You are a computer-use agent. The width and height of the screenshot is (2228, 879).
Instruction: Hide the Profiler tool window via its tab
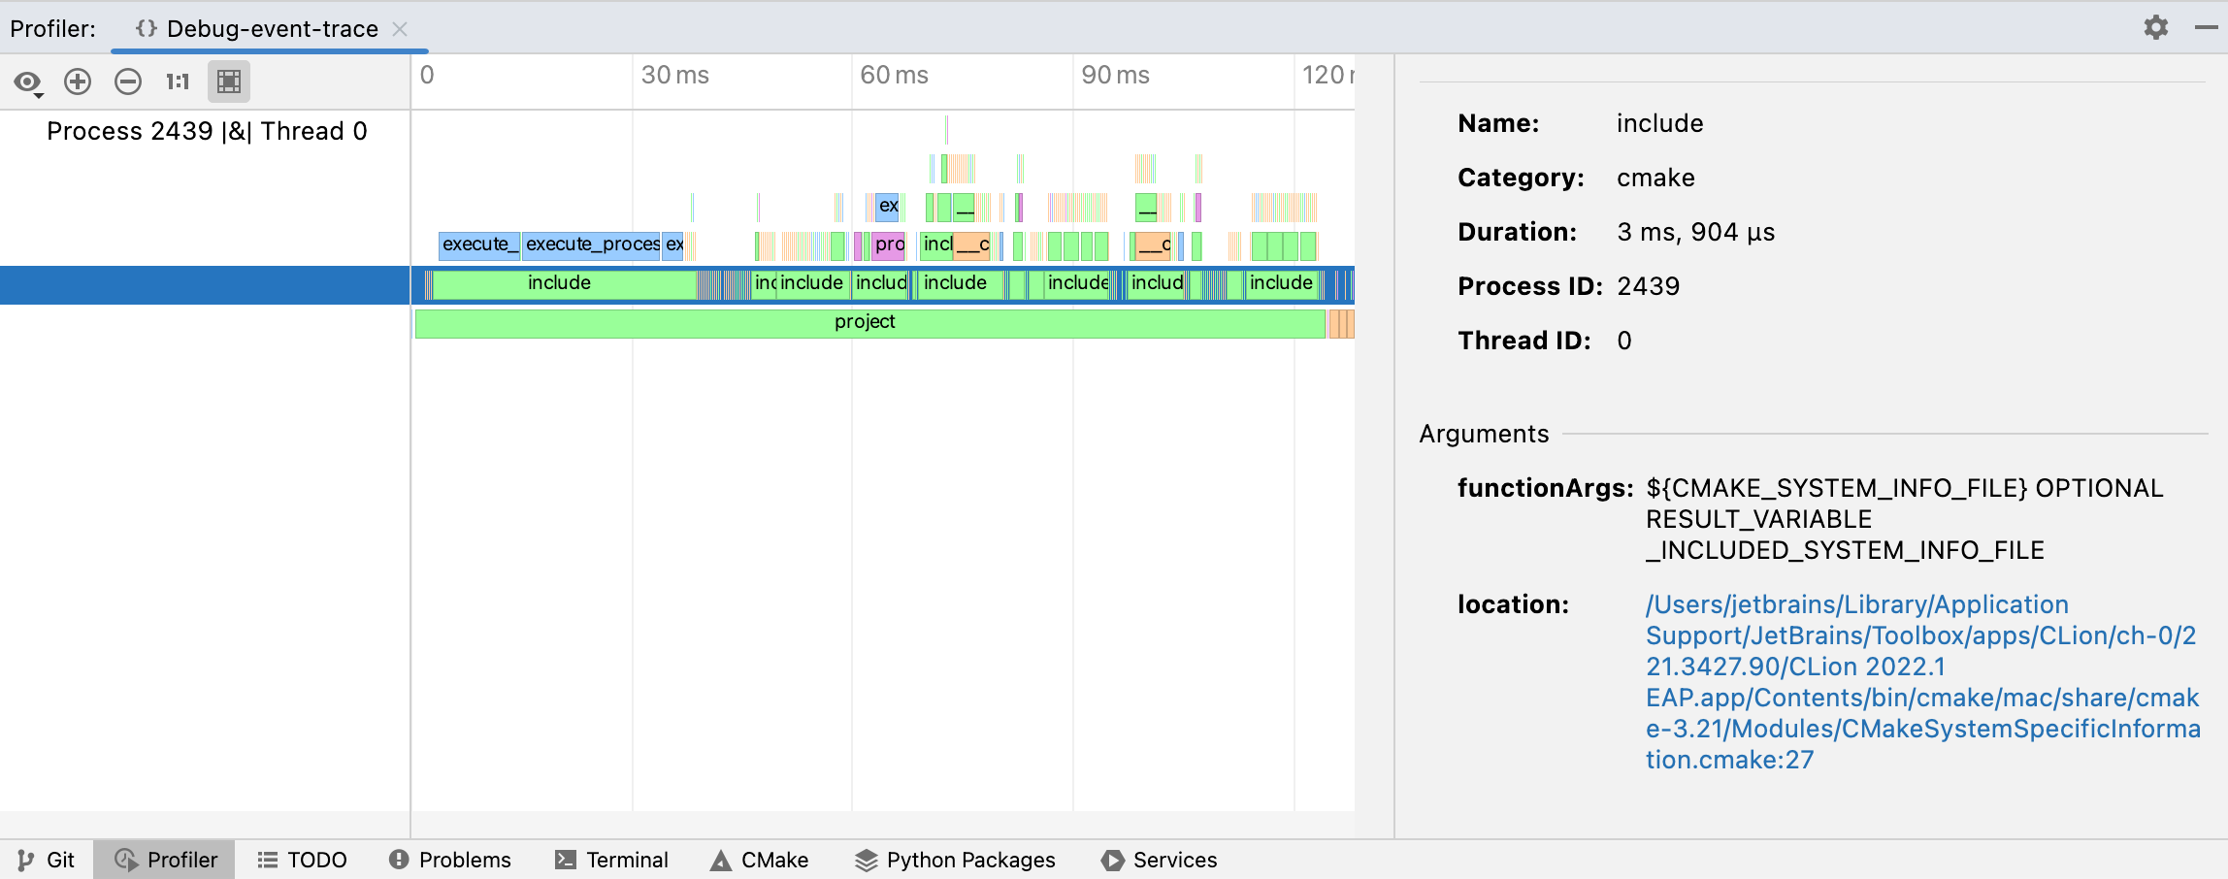pos(164,859)
